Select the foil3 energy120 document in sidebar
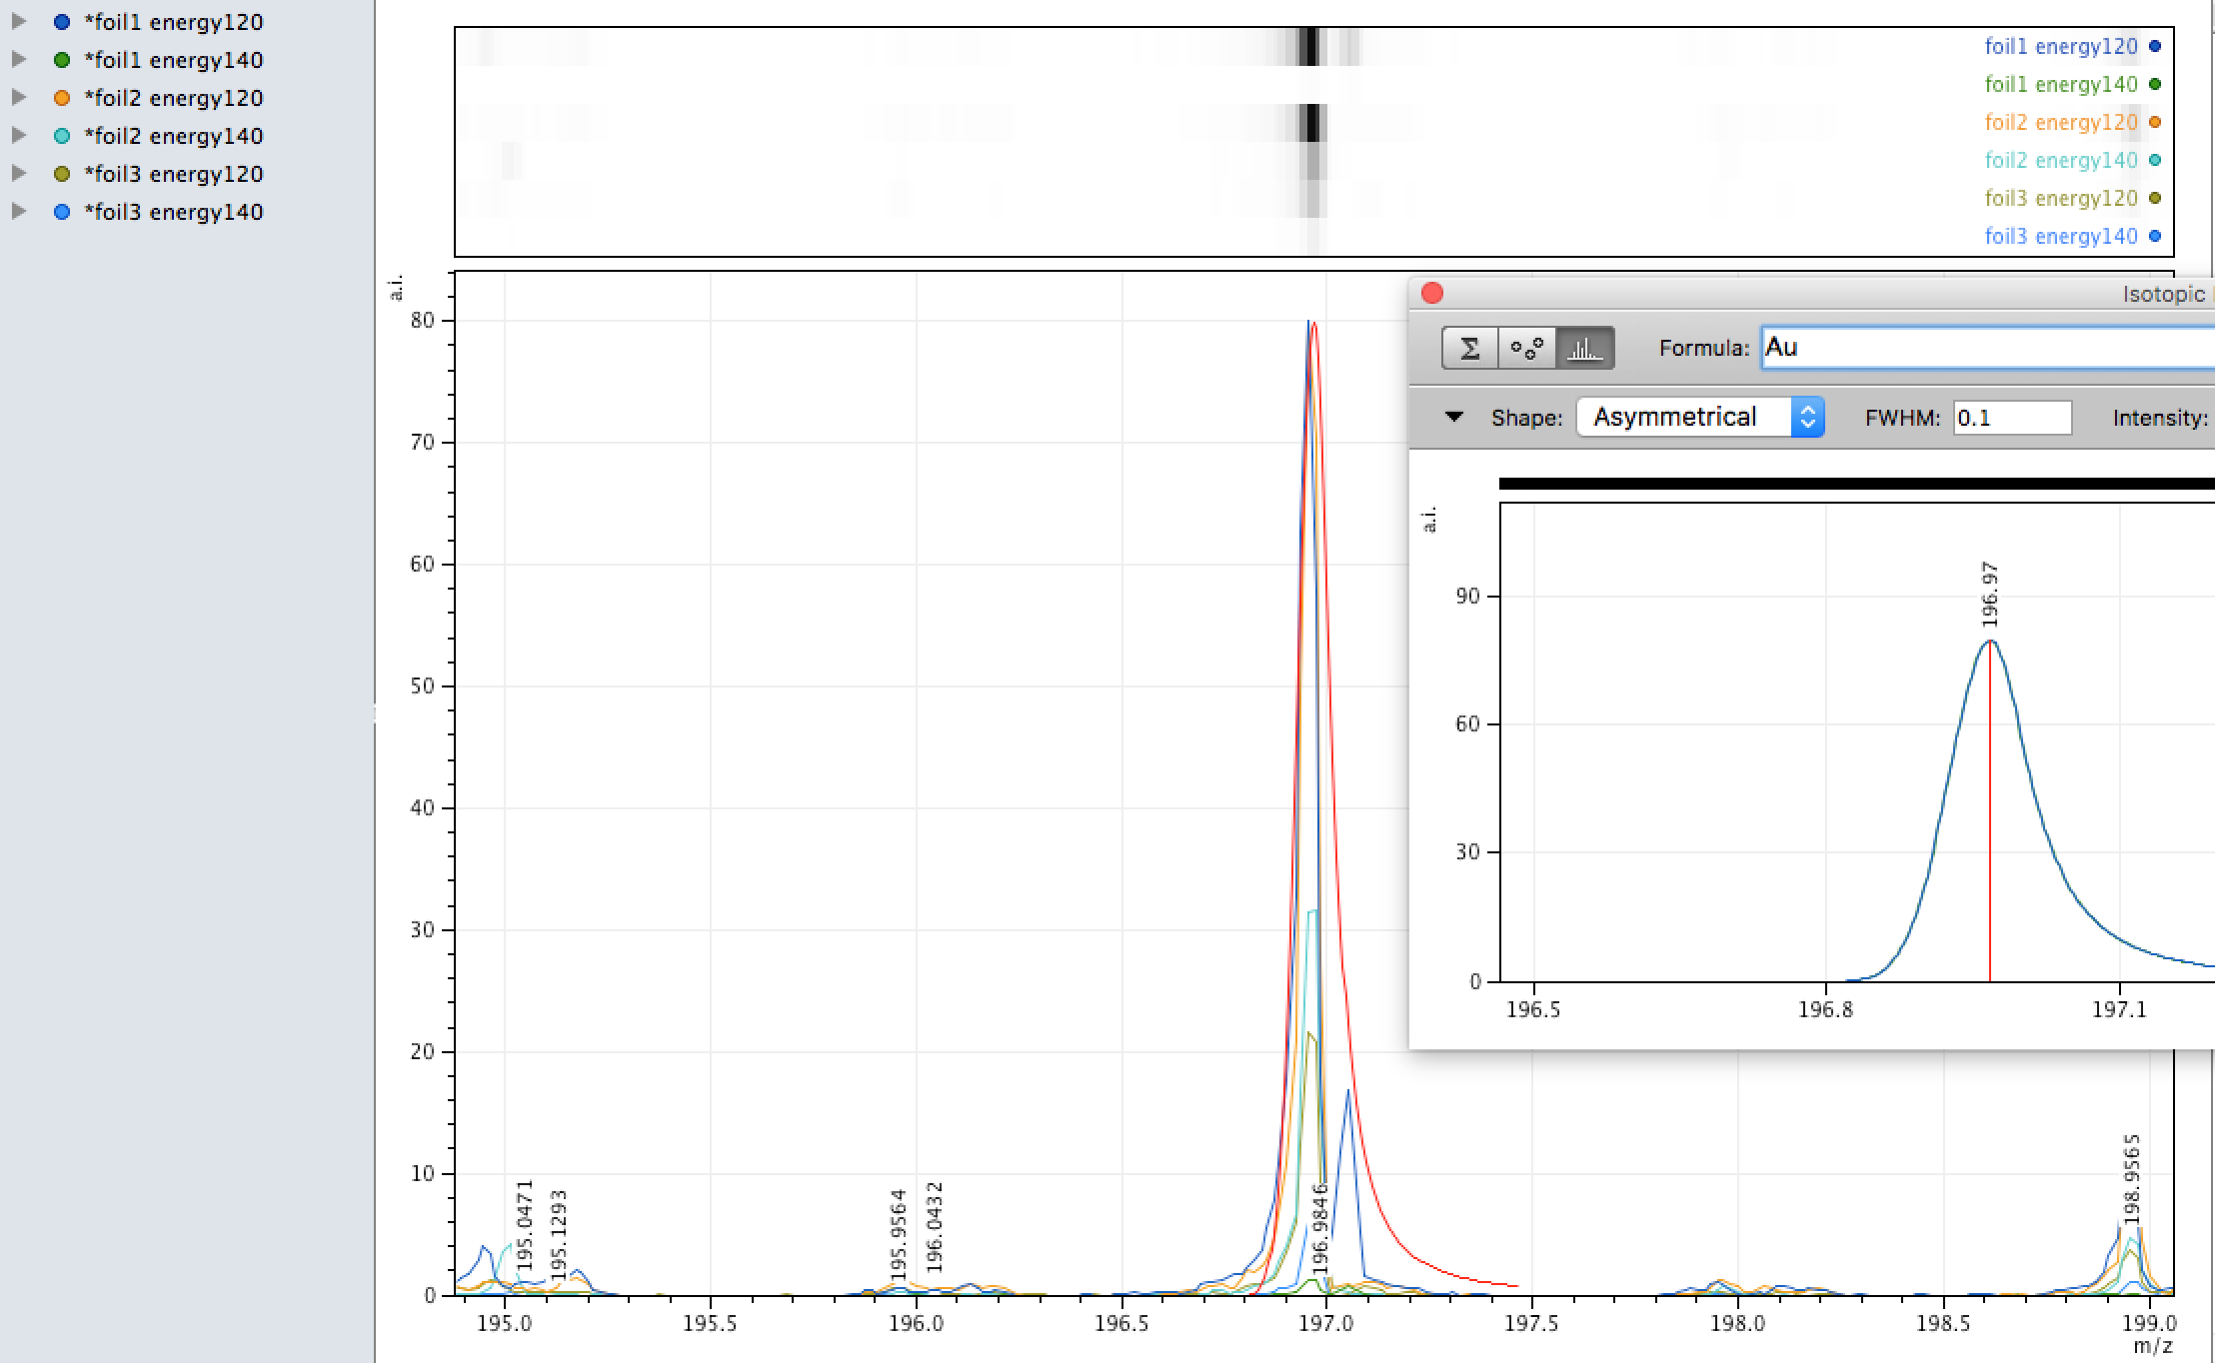 point(173,174)
